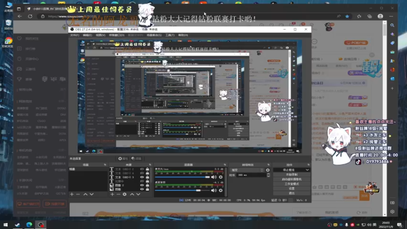This screenshot has width=407, height=229.
Task: Pop out the Scenes dock panel icon
Action: (x=105, y=164)
